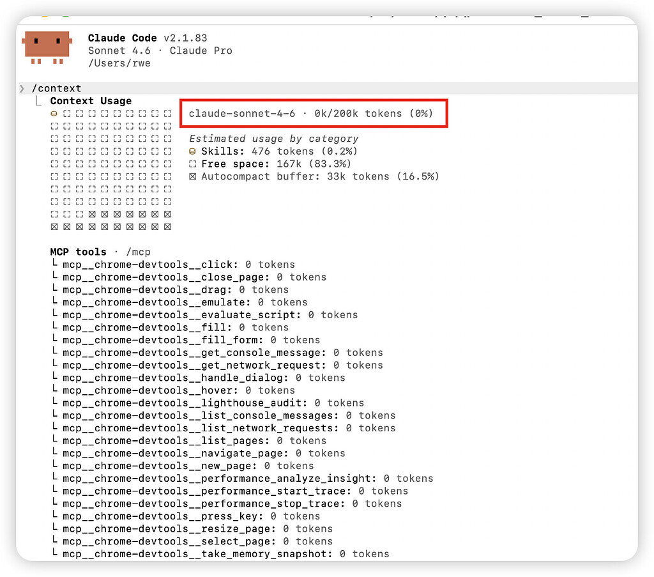The height and width of the screenshot is (577, 654).
Task: Select the chrome-devtools__lighthouse_audit row
Action: 208,403
